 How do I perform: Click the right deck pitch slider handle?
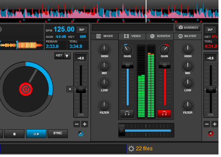click(211, 89)
